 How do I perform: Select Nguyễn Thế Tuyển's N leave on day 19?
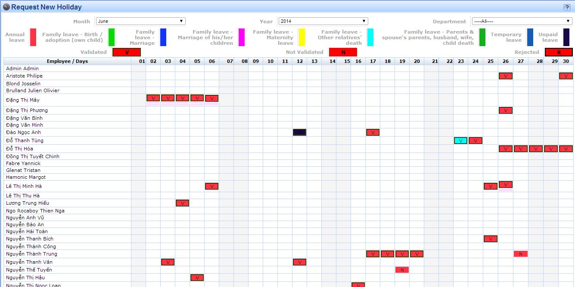pos(402,270)
